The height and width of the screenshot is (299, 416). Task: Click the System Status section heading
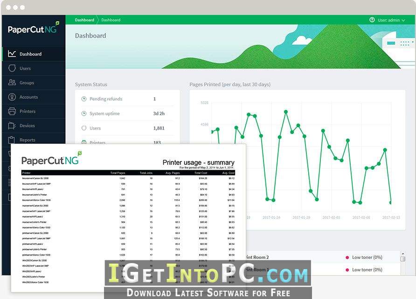pyautogui.click(x=91, y=84)
